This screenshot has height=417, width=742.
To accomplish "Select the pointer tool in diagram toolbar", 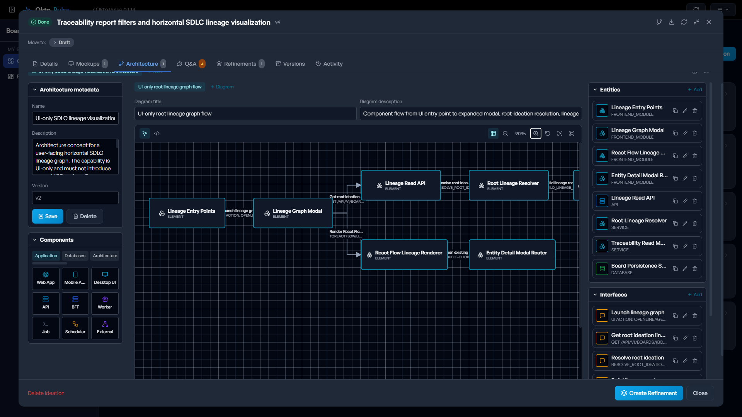I will (x=145, y=134).
